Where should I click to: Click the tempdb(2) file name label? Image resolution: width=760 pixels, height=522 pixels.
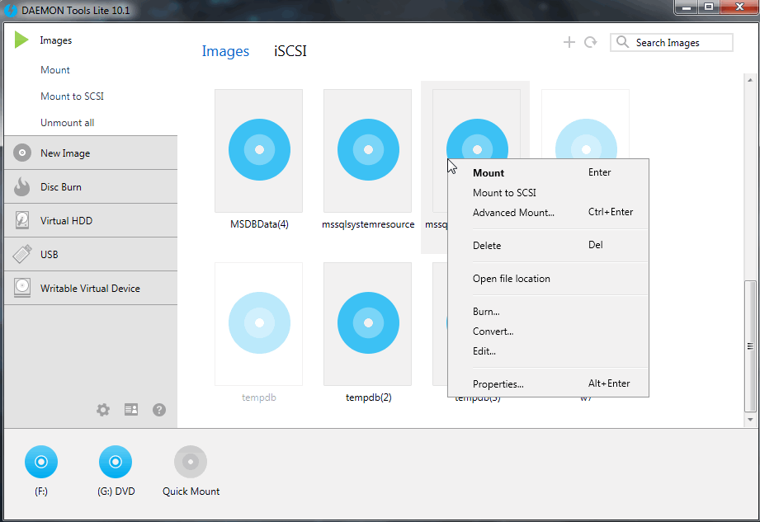click(x=368, y=397)
